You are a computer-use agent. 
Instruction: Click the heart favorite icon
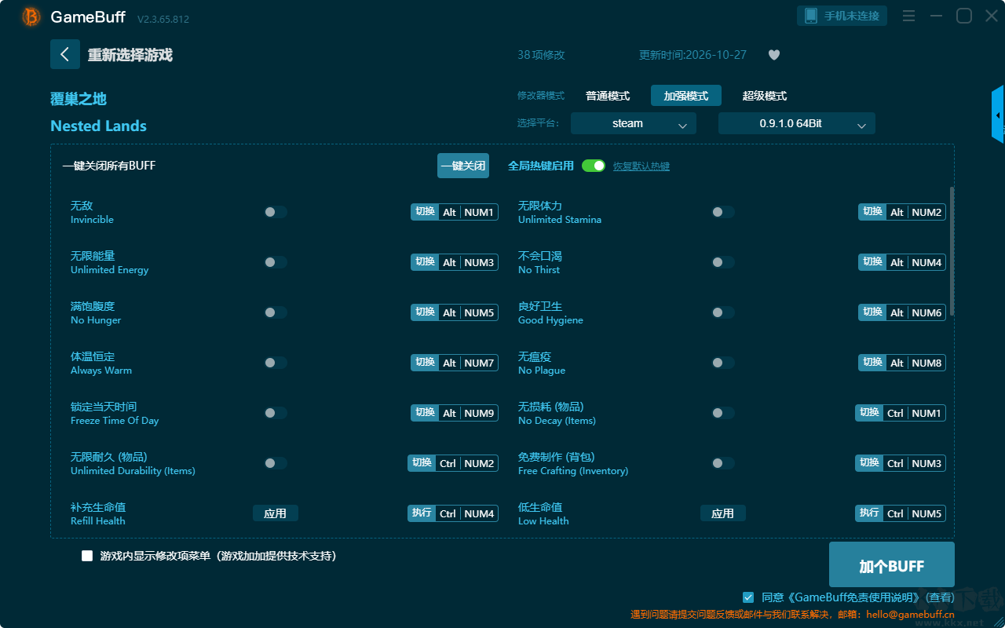(773, 55)
